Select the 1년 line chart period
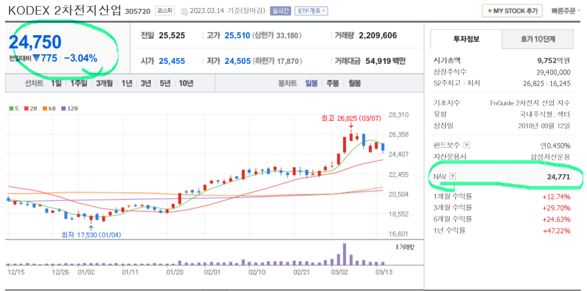Image resolution: width=587 pixels, height=291 pixels. pyautogui.click(x=127, y=83)
